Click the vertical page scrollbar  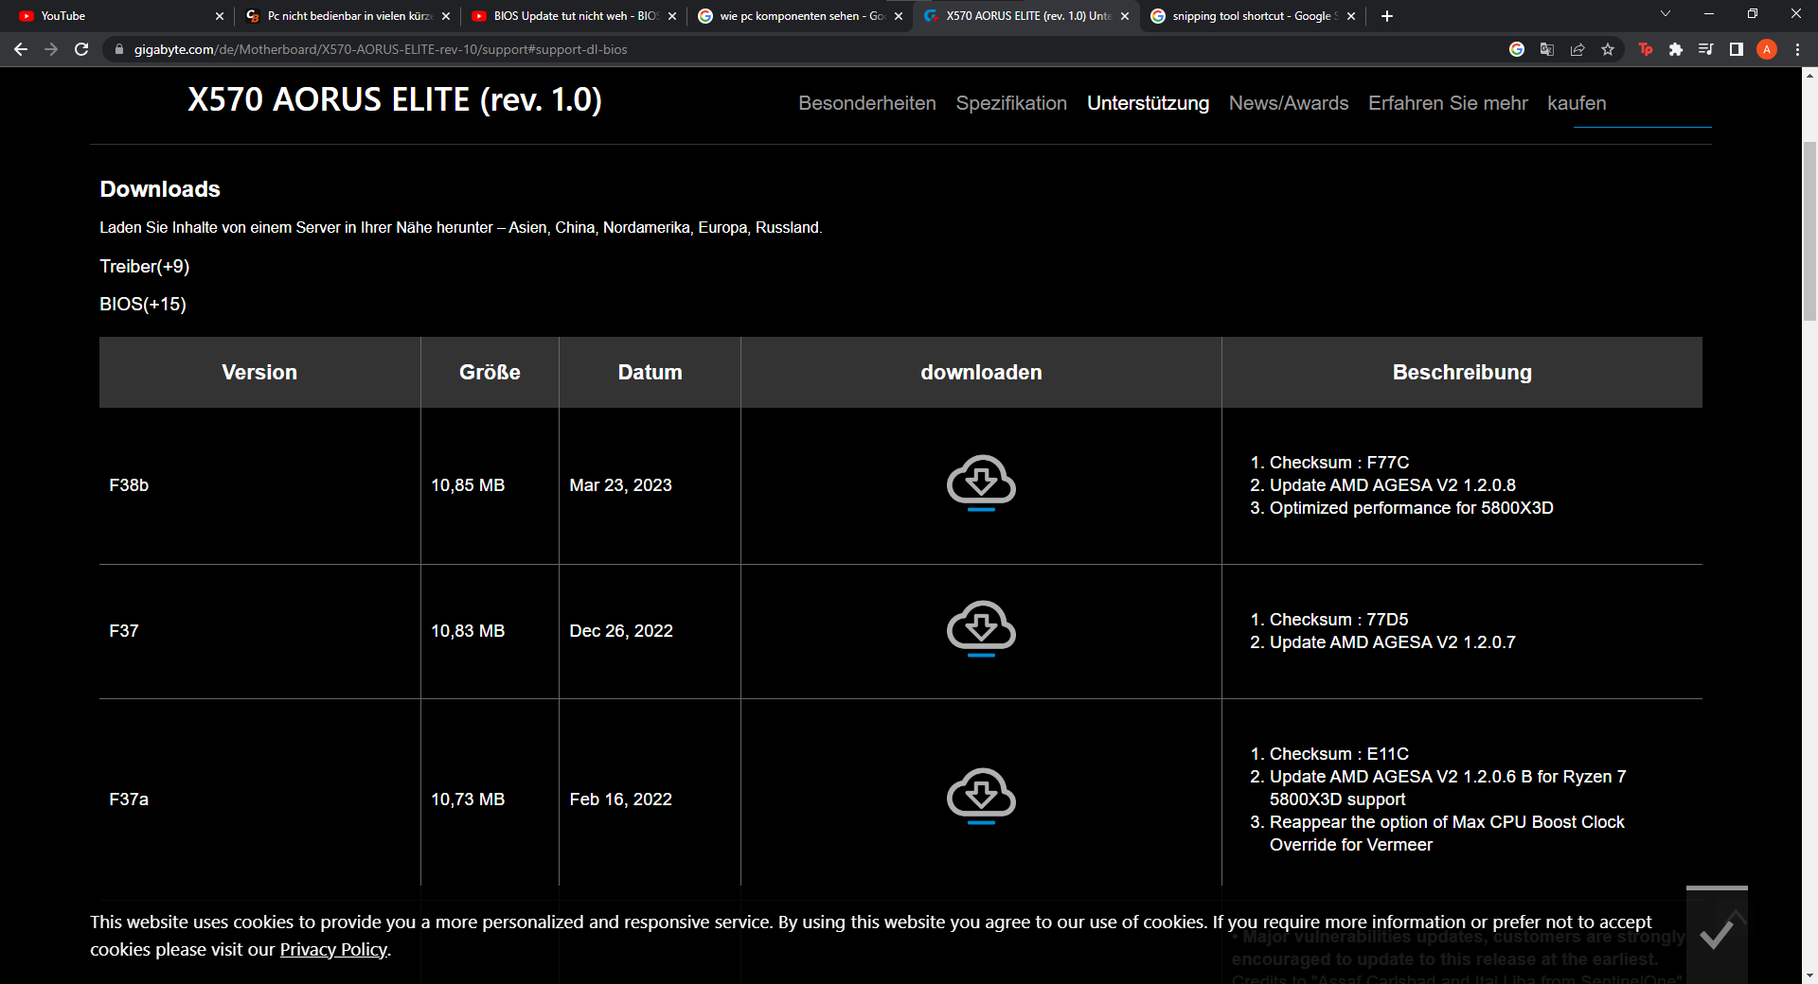(1809, 231)
